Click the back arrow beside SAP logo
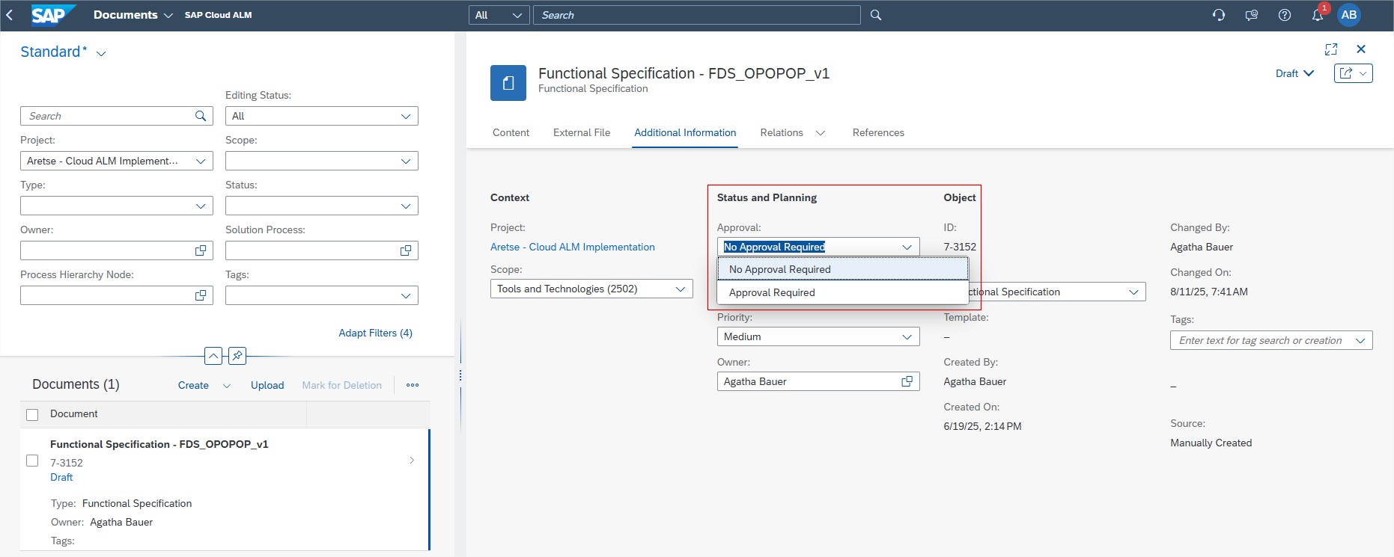The height and width of the screenshot is (557, 1394). pyautogui.click(x=10, y=15)
